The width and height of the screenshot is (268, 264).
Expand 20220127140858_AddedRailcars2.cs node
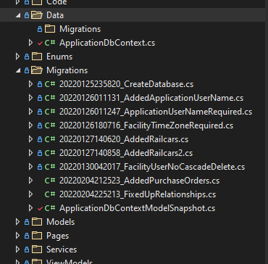coord(30,153)
